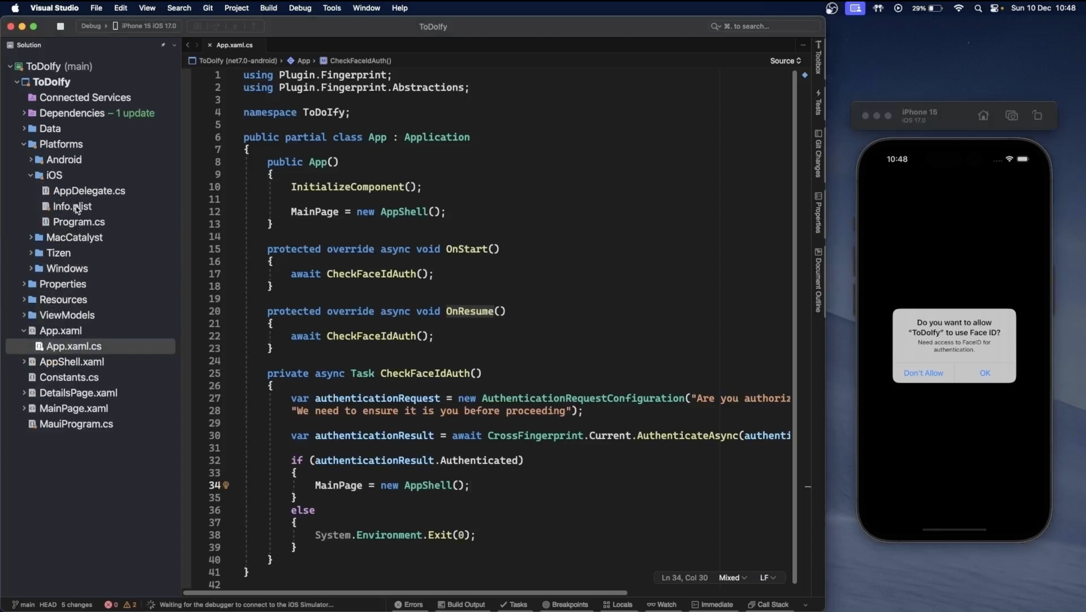Viewport: 1086px width, 612px height.
Task: Expand the MacCatalyst folder
Action: pyautogui.click(x=31, y=237)
